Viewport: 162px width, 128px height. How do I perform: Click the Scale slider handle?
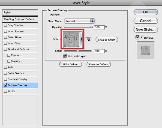pos(78,51)
